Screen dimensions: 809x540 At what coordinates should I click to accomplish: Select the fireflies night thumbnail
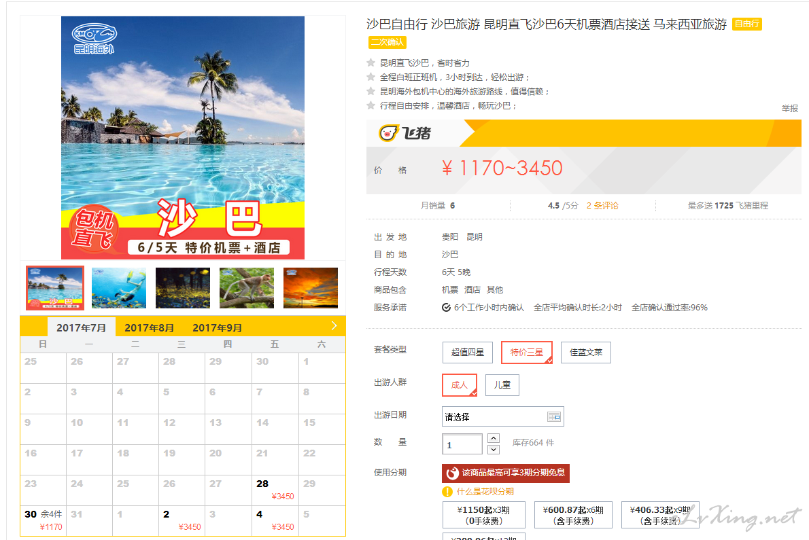pyautogui.click(x=183, y=288)
